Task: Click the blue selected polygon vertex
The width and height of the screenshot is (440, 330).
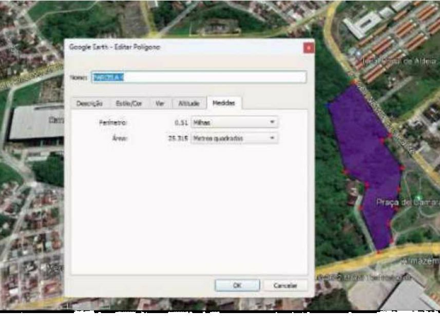Action: [329, 104]
